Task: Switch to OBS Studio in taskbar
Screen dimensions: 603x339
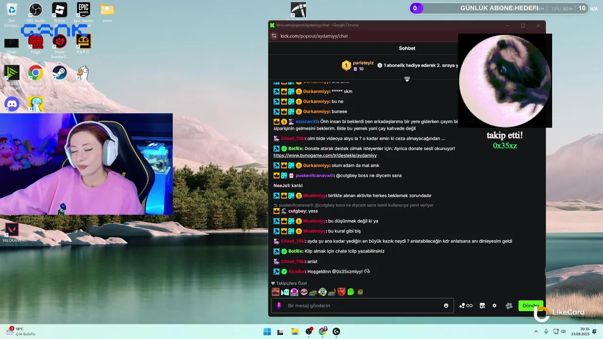Action: tap(309, 331)
